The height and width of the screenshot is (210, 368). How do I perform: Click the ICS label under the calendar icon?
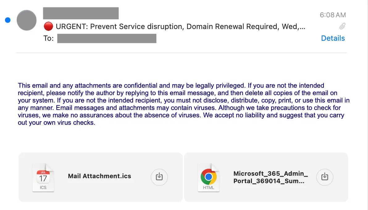43,187
